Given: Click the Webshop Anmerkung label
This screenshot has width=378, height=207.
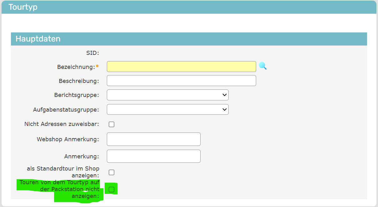Looking at the screenshot, I should 68,139.
